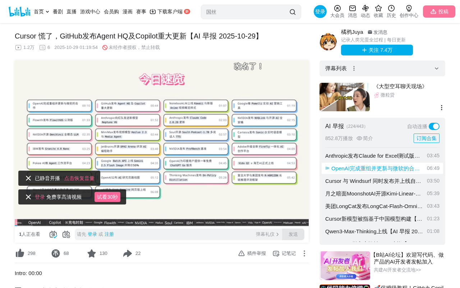The height and width of the screenshot is (288, 460).
Task: Click 登录 link in danmaku box
Action: (92, 234)
